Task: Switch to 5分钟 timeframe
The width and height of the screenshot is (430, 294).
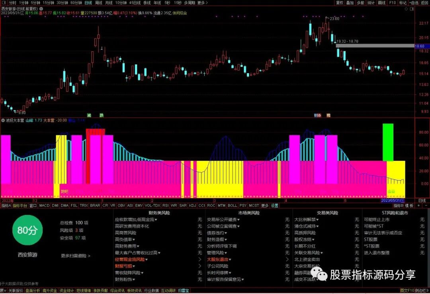Action: click(35, 3)
